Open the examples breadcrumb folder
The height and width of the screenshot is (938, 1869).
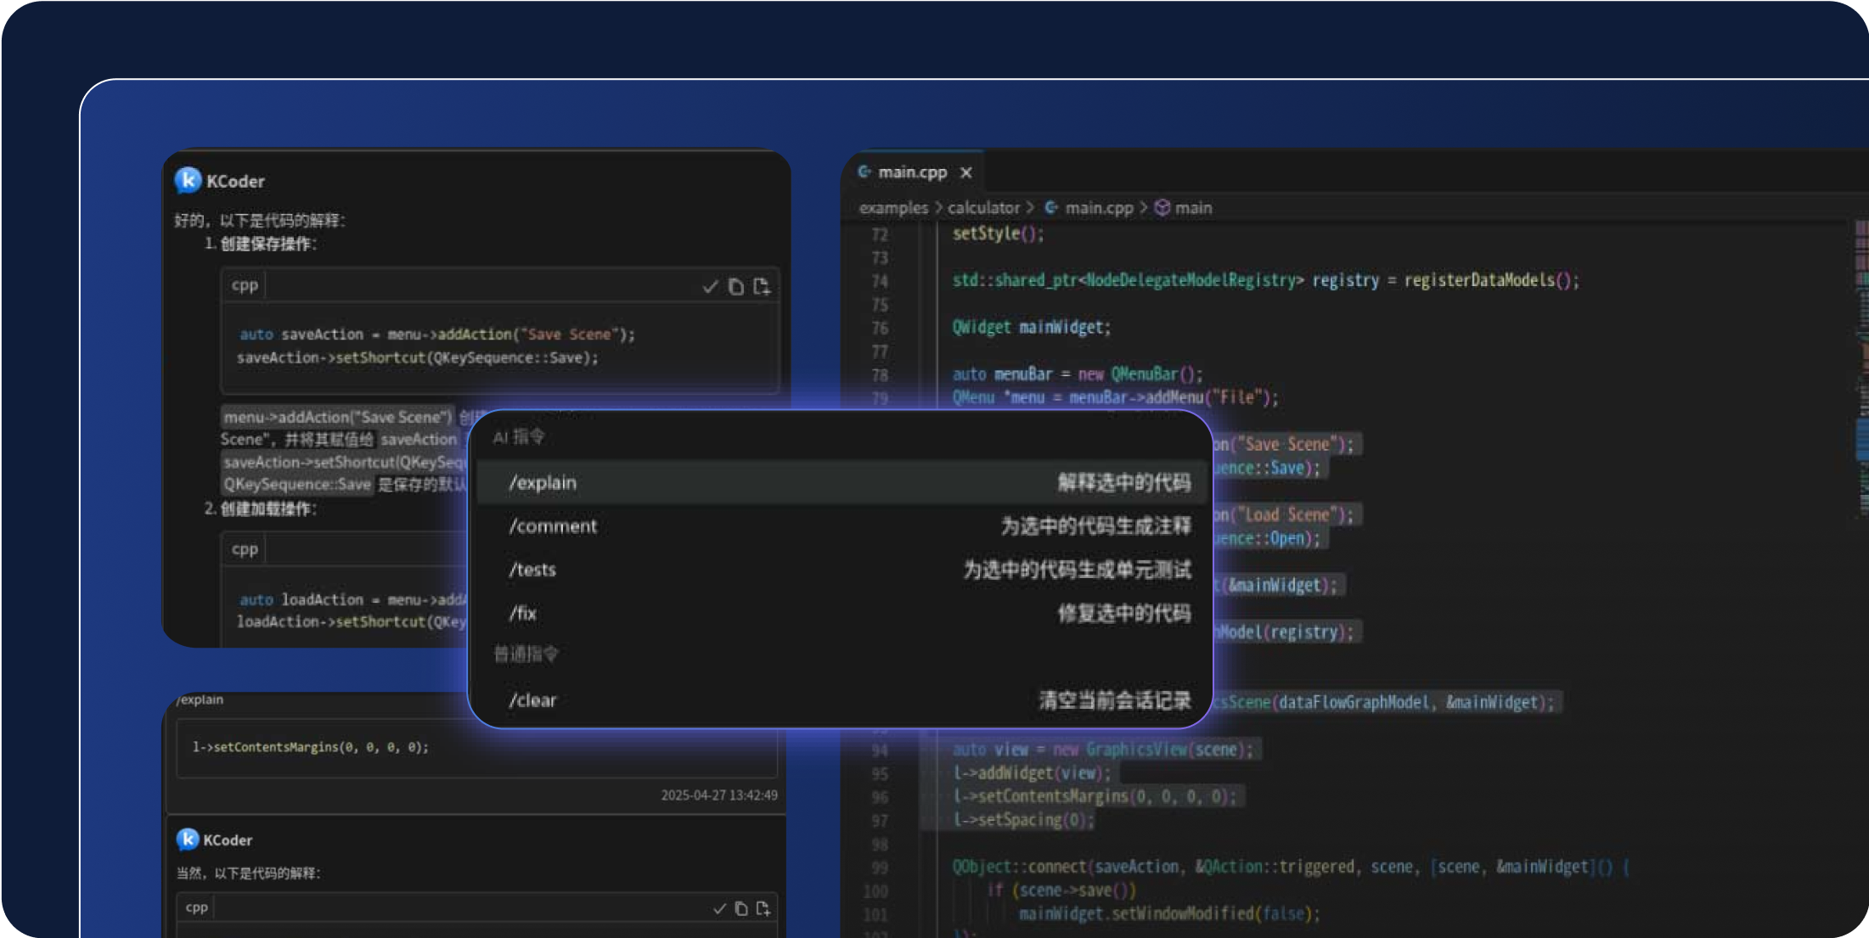(x=893, y=208)
